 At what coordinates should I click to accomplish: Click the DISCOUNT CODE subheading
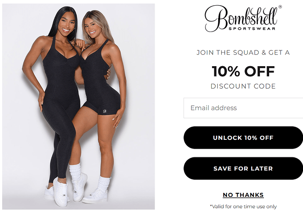[x=243, y=86]
